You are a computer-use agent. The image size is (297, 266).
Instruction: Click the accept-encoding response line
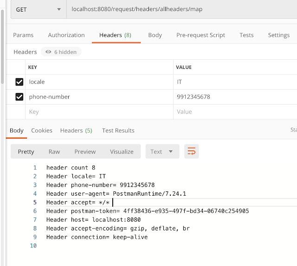118,229
